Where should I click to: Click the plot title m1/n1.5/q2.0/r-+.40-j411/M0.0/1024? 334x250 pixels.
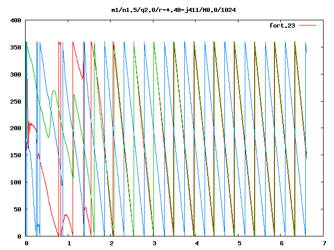(x=174, y=10)
